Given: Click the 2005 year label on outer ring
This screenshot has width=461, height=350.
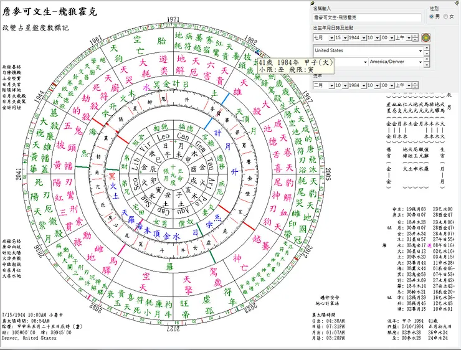Looking at the screenshot, I should pyautogui.click(x=328, y=174).
